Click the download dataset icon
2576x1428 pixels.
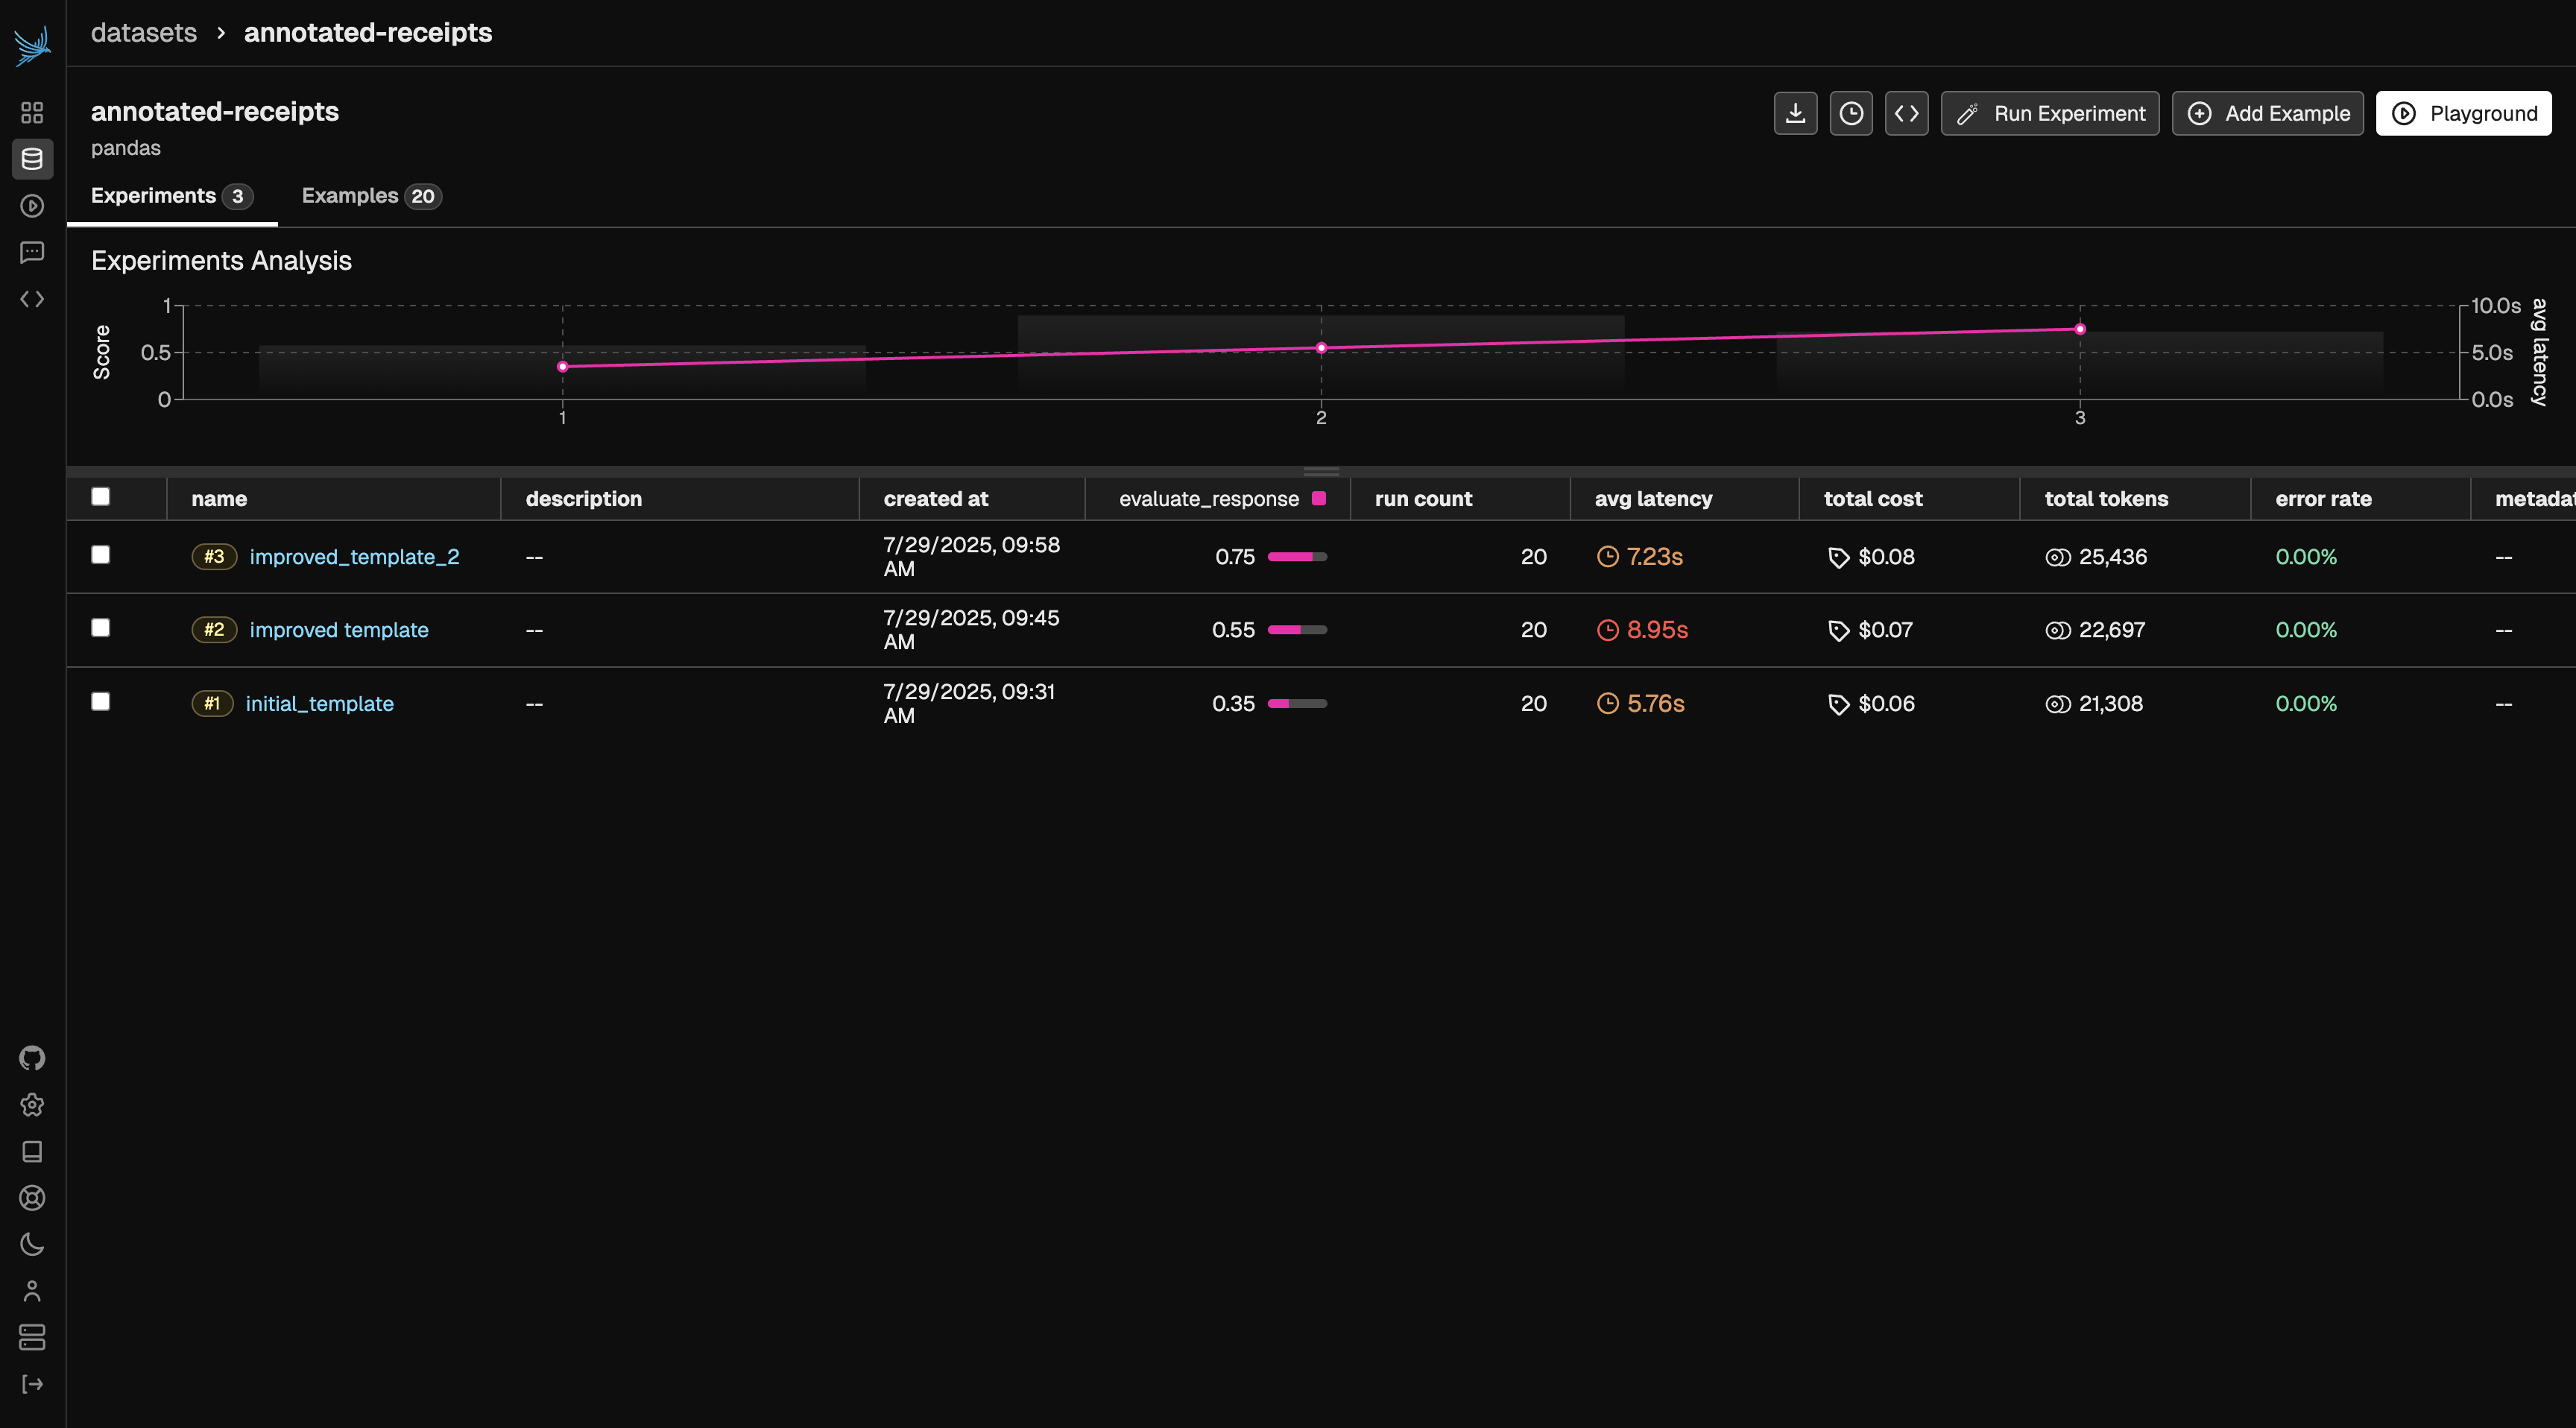coord(1795,113)
